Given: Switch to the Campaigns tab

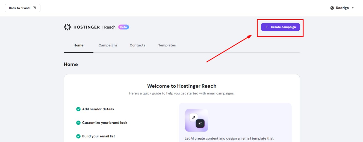Looking at the screenshot, I should 108,45.
